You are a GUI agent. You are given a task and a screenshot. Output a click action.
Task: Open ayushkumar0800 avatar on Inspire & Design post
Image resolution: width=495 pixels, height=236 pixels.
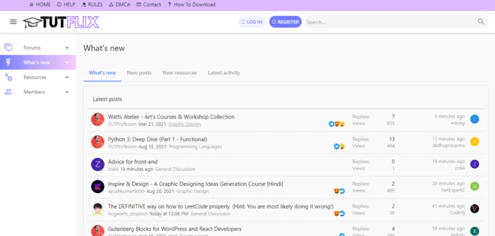(97, 187)
